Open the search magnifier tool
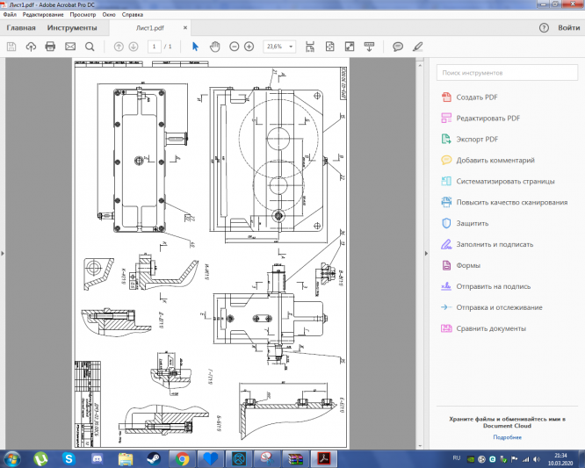Image resolution: width=585 pixels, height=468 pixels. click(90, 47)
